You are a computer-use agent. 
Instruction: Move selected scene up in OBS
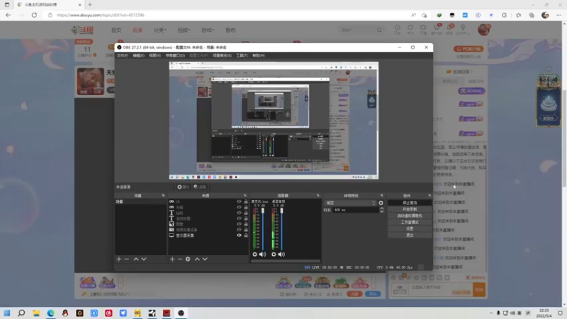point(136,259)
